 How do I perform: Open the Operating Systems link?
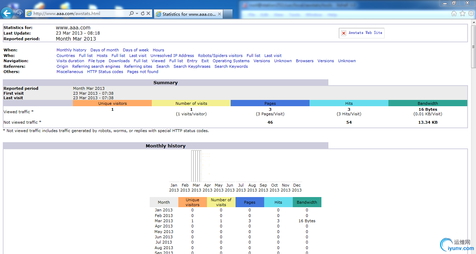click(x=231, y=61)
